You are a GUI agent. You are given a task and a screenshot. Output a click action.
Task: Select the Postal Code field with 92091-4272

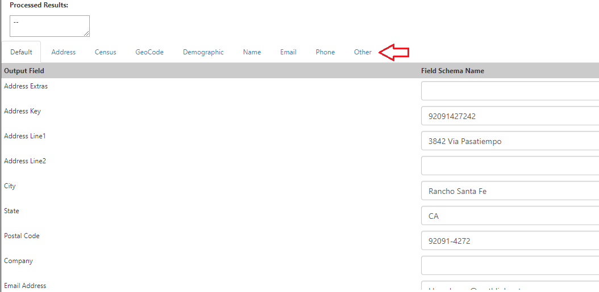point(509,241)
